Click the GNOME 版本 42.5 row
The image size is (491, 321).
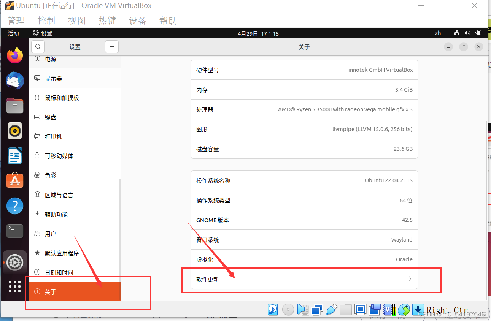pyautogui.click(x=304, y=220)
